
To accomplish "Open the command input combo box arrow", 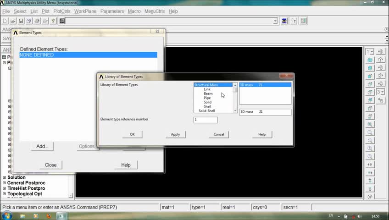I will 275,21.
